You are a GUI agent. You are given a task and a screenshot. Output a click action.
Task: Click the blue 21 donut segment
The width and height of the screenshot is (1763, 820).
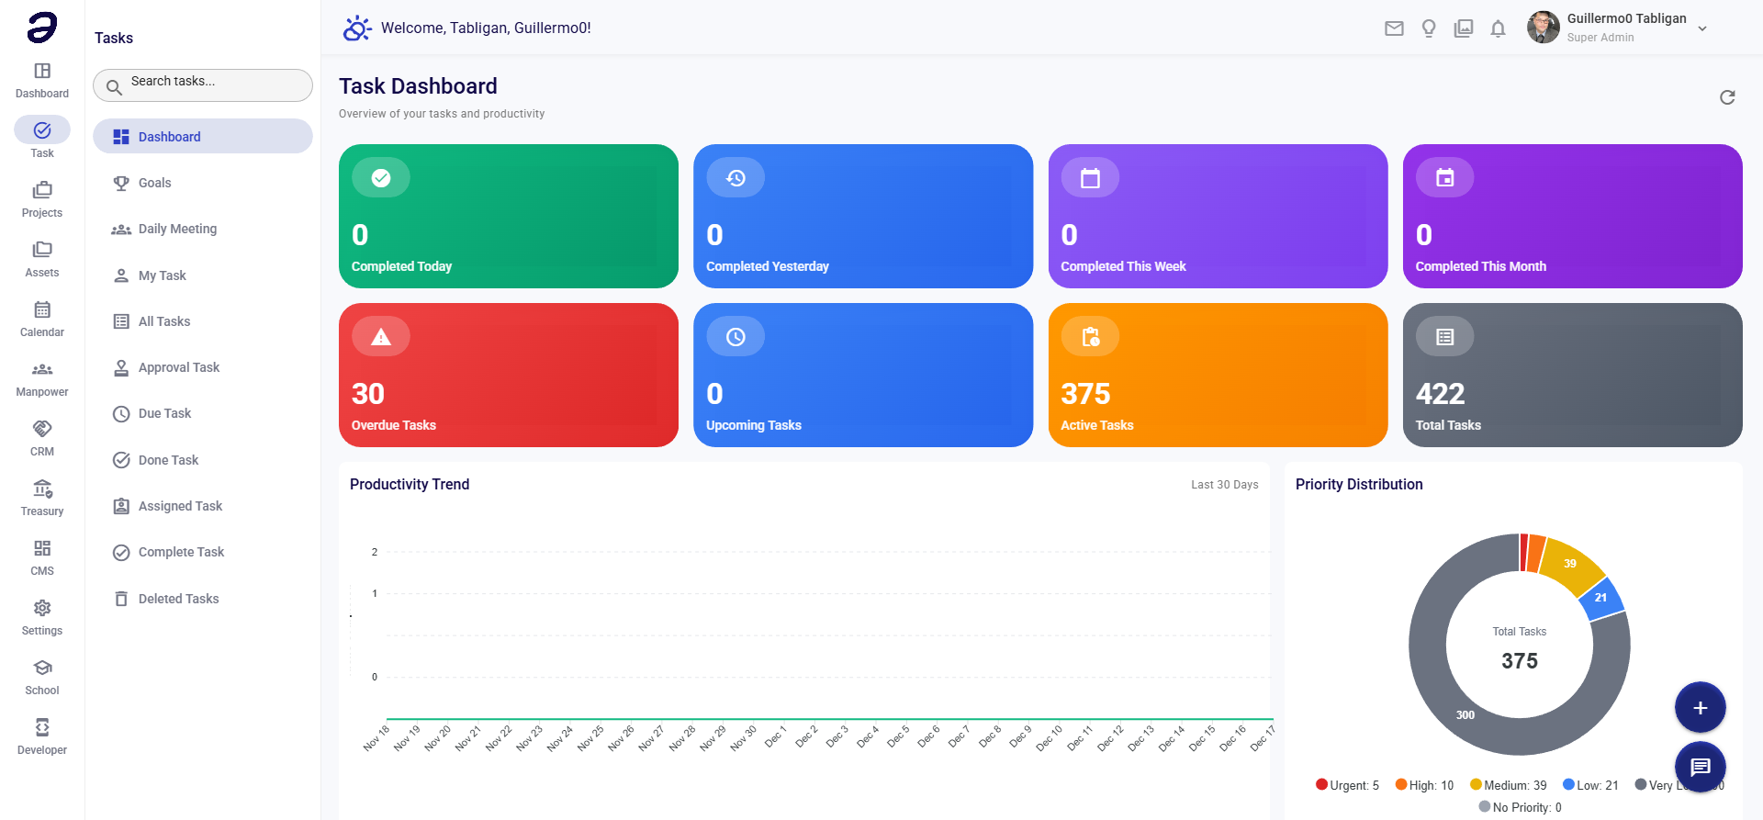pyautogui.click(x=1601, y=598)
